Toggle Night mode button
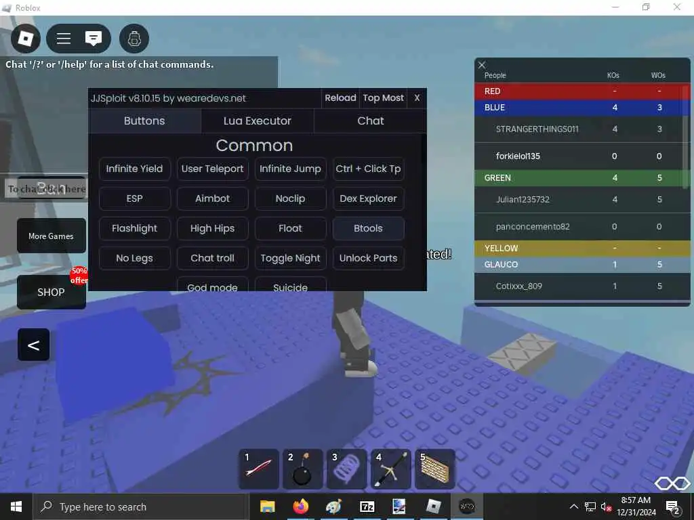 point(290,258)
